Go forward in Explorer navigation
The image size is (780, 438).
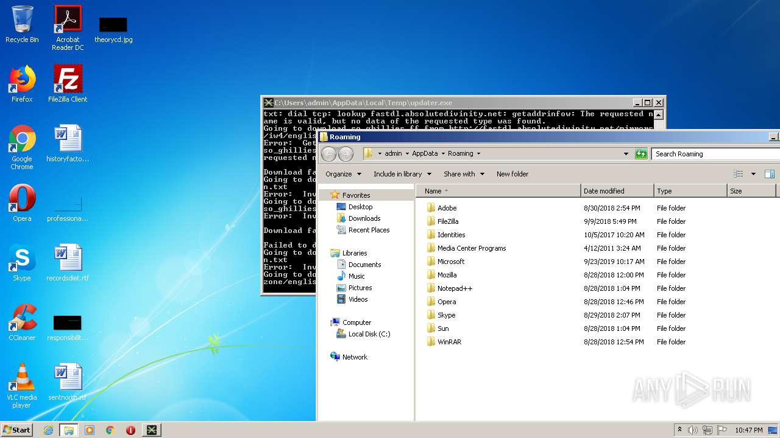coord(346,154)
